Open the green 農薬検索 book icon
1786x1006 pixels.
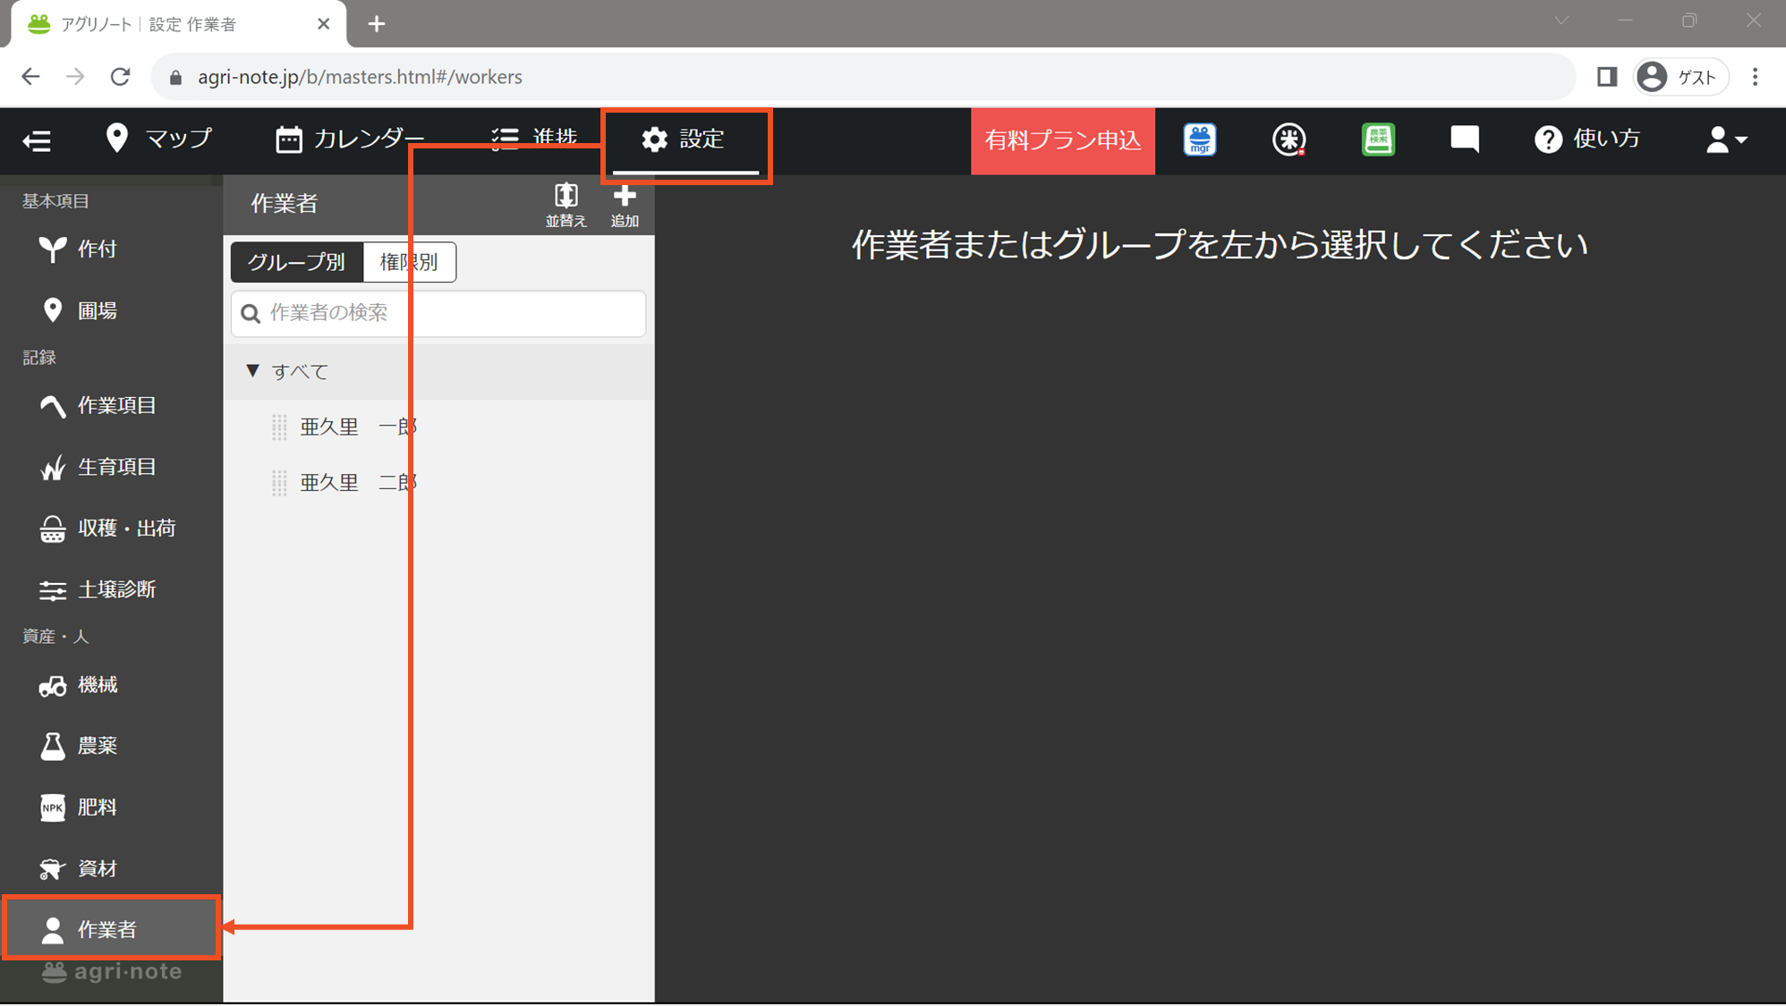pos(1378,139)
